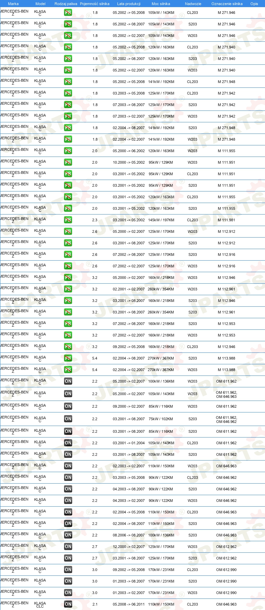Click the petrol icon in the W203 M 113.988 row
265x610 pixels.
(x=68, y=370)
